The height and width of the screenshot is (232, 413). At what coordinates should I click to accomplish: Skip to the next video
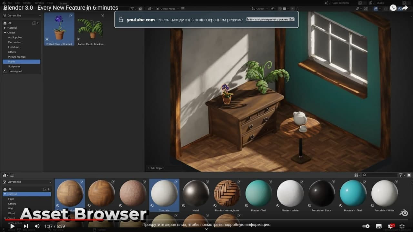tap(26, 226)
